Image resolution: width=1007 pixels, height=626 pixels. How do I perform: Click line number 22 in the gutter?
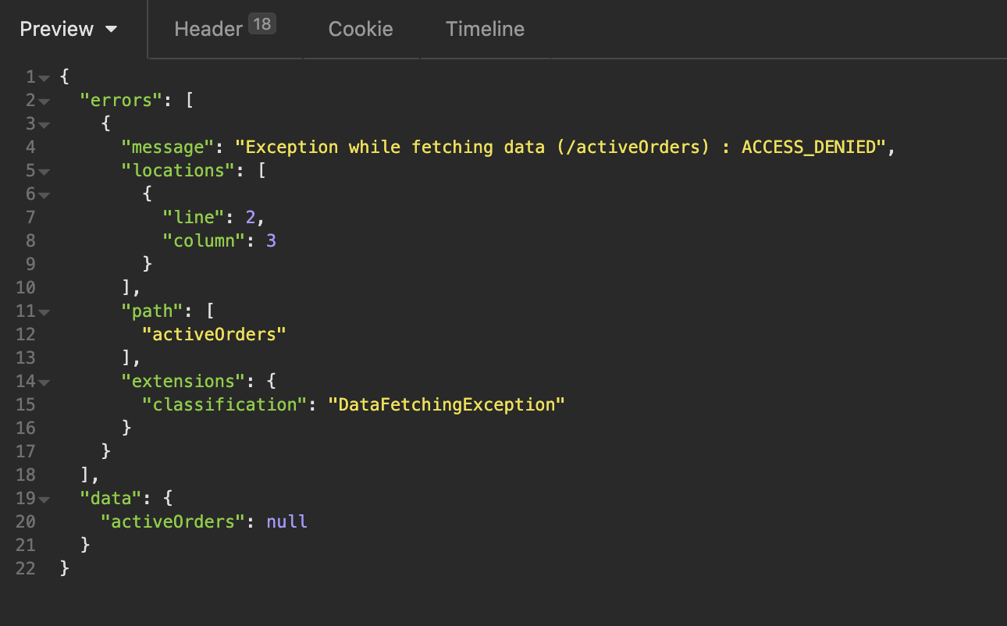25,568
